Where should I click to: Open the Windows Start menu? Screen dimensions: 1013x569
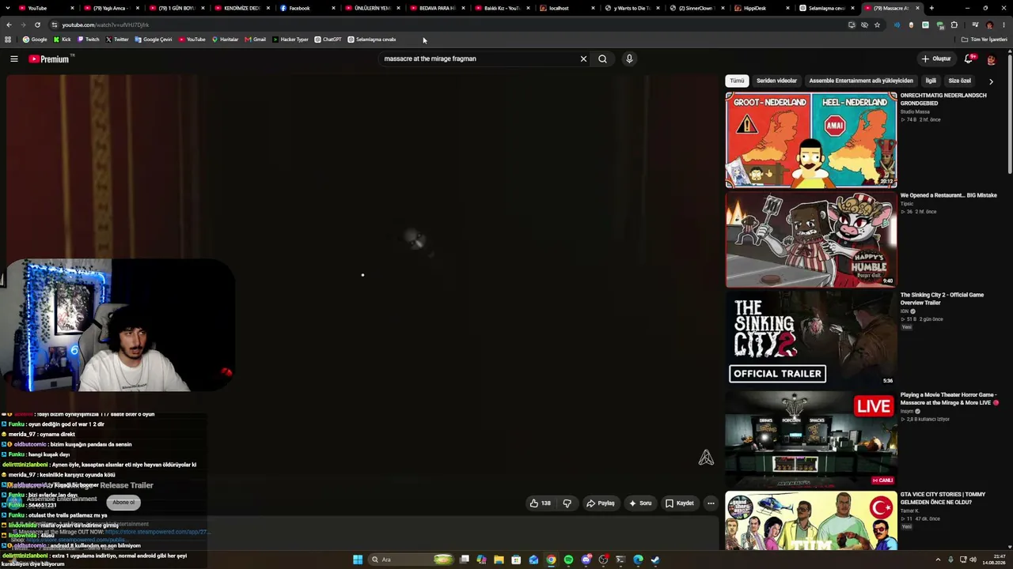click(x=358, y=560)
